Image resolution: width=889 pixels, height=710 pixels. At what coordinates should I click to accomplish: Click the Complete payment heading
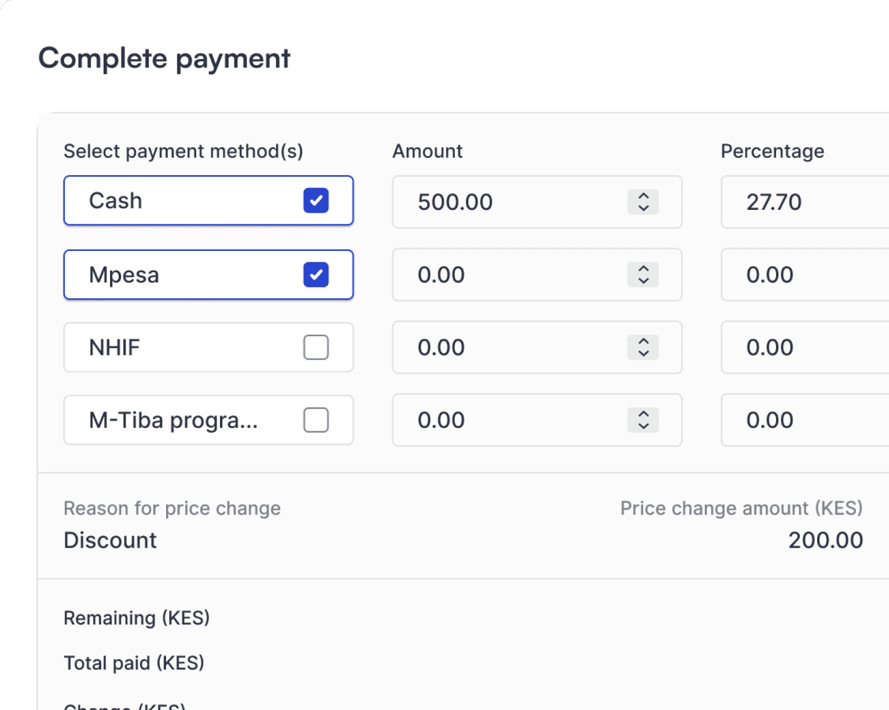[x=164, y=58]
